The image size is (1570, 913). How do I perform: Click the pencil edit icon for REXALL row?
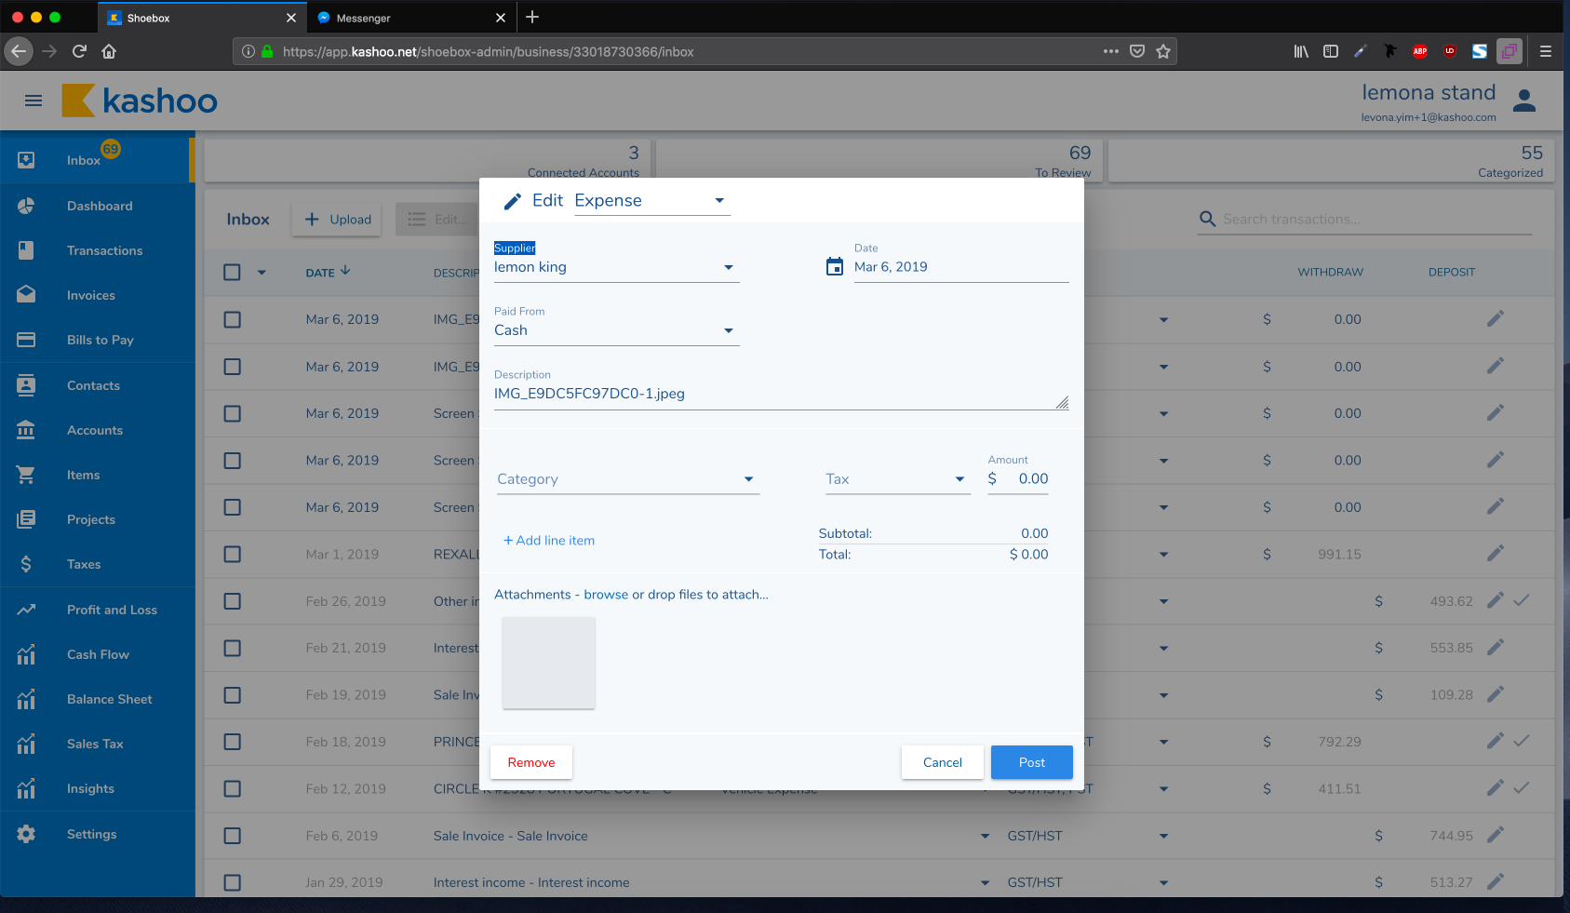pyautogui.click(x=1495, y=554)
